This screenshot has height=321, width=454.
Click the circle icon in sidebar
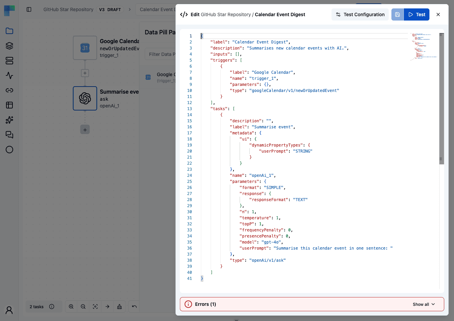coord(9,150)
